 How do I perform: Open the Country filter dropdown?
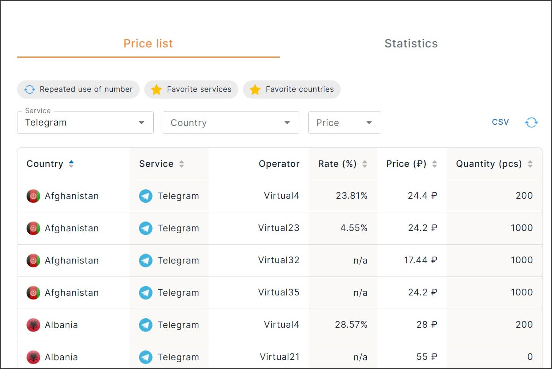[x=231, y=122]
